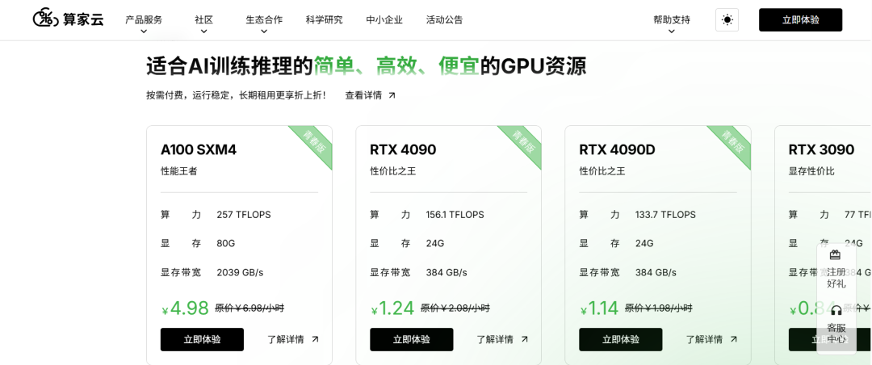The width and height of the screenshot is (872, 365).
Task: Expand the 生态合作 dropdown chevron
Action: 263,31
